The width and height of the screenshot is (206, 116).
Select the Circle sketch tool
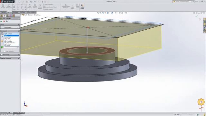tap(18, 5)
